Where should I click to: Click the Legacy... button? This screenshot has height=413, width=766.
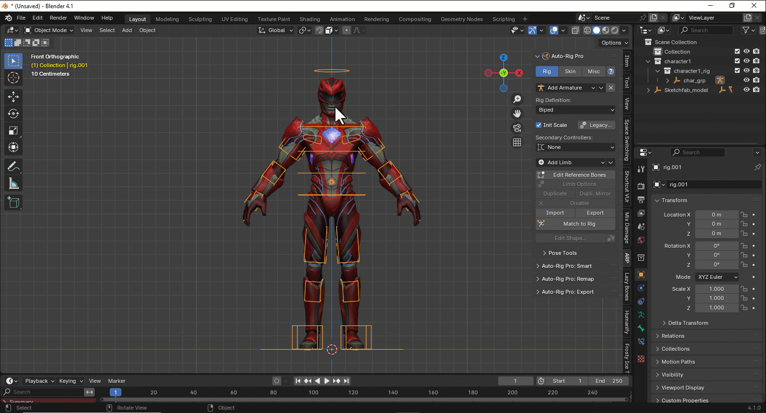(596, 125)
